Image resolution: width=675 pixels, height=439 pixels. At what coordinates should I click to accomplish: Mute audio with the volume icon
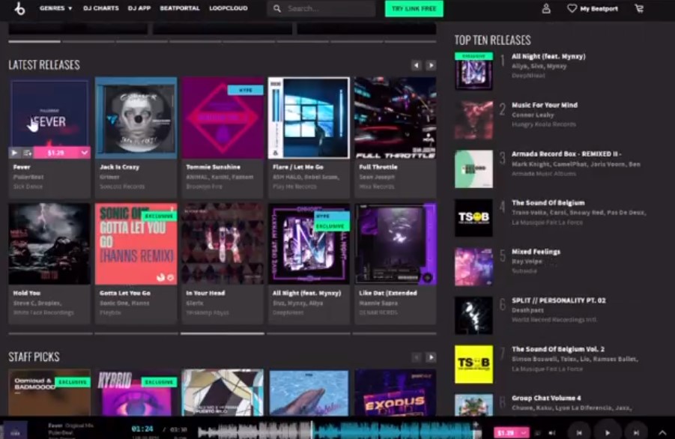click(552, 432)
